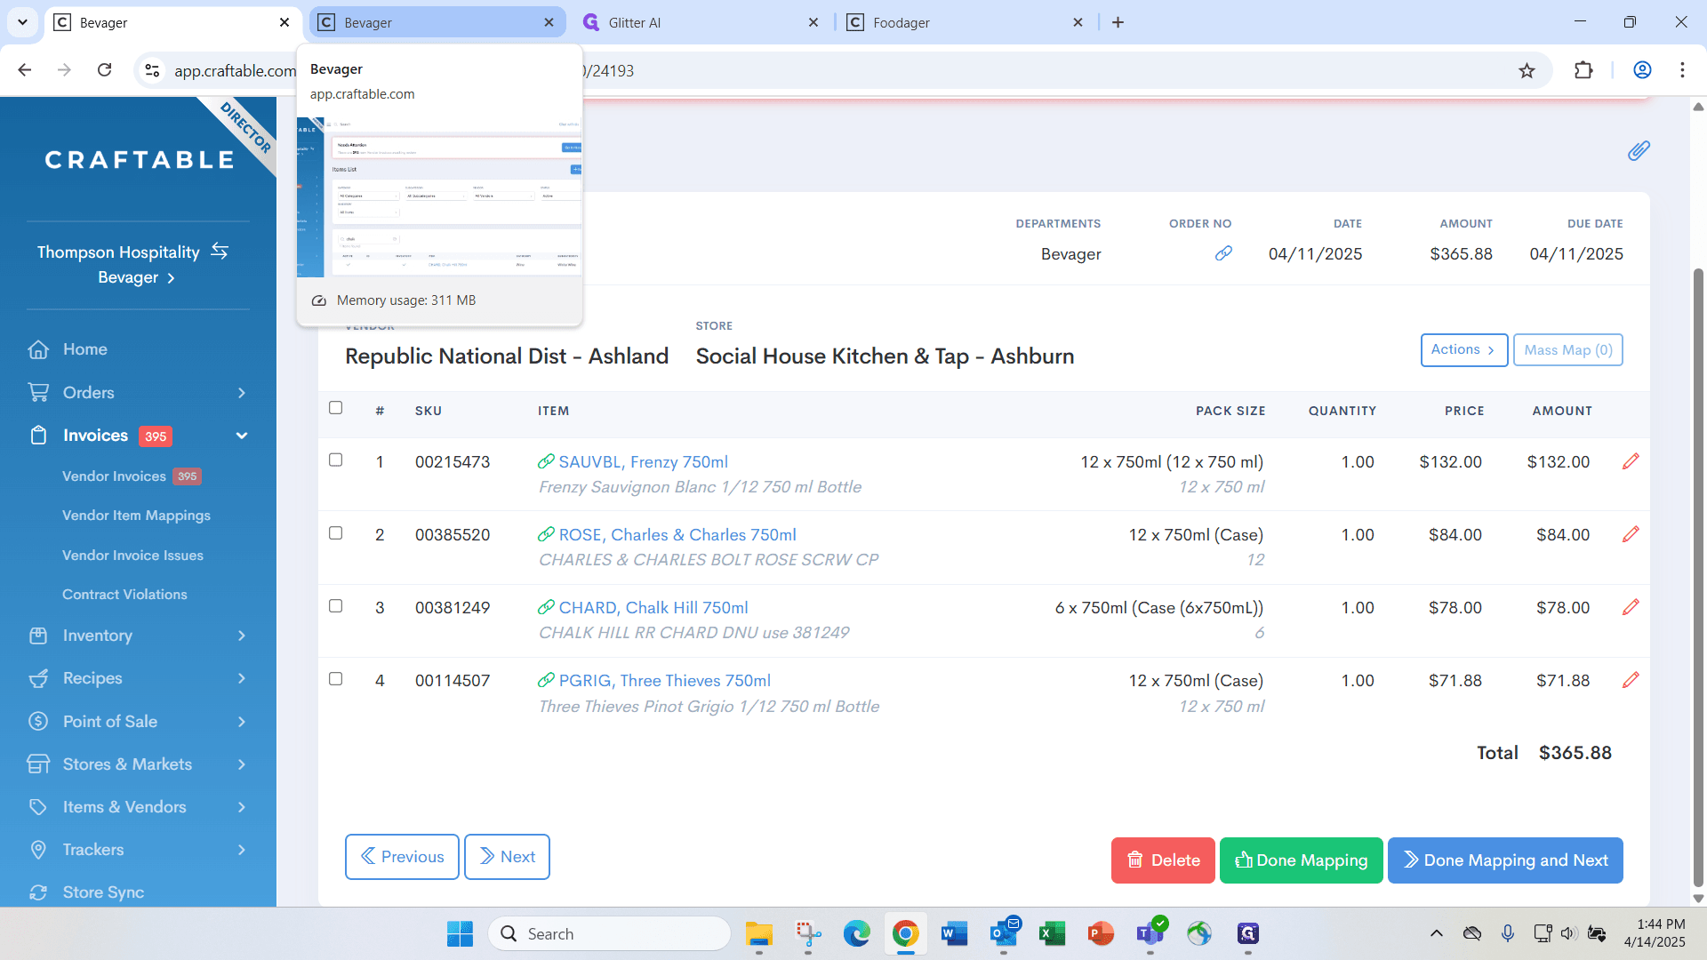Image resolution: width=1707 pixels, height=960 pixels.
Task: Click the Inventory icon in sidebar
Action: click(38, 636)
